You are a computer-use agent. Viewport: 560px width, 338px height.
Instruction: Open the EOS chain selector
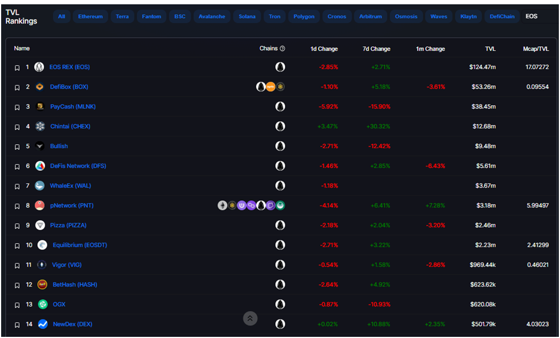(539, 17)
